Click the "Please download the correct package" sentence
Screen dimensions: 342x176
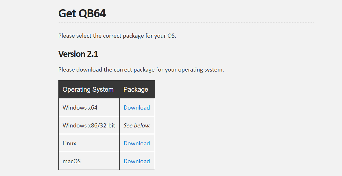[x=141, y=70]
